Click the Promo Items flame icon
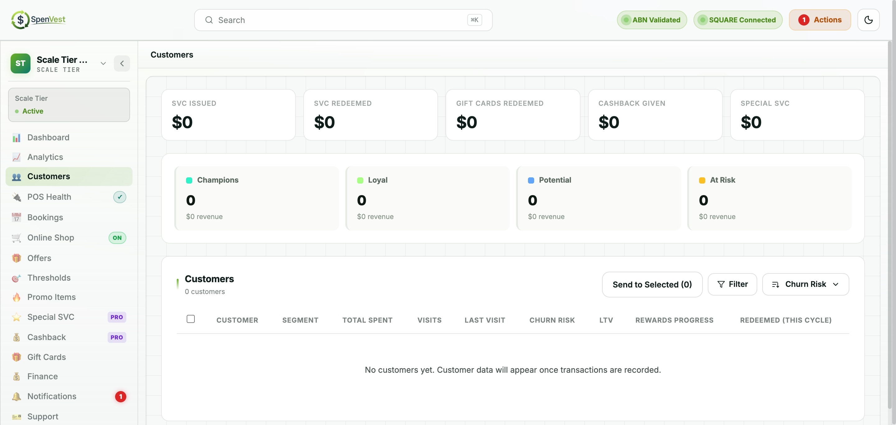Screen dimensions: 896x425 16,297
